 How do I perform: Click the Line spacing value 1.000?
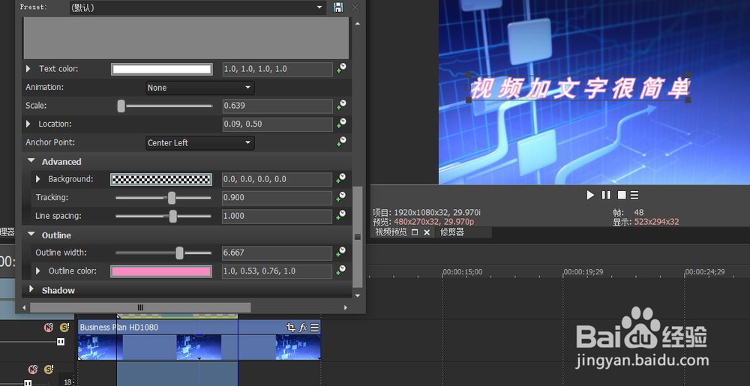coord(277,216)
